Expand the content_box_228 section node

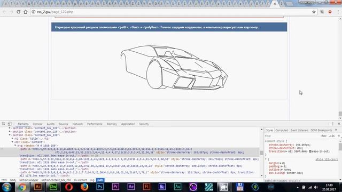pyautogui.click(x=10, y=128)
